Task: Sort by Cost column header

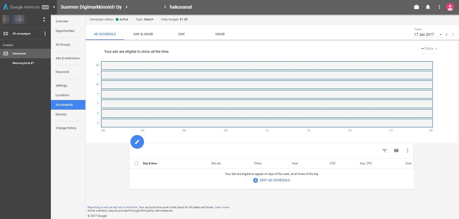Action: [x=409, y=163]
